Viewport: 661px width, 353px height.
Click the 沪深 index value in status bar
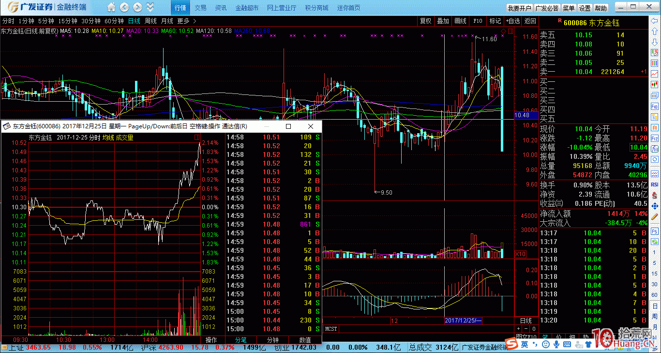tap(170, 347)
